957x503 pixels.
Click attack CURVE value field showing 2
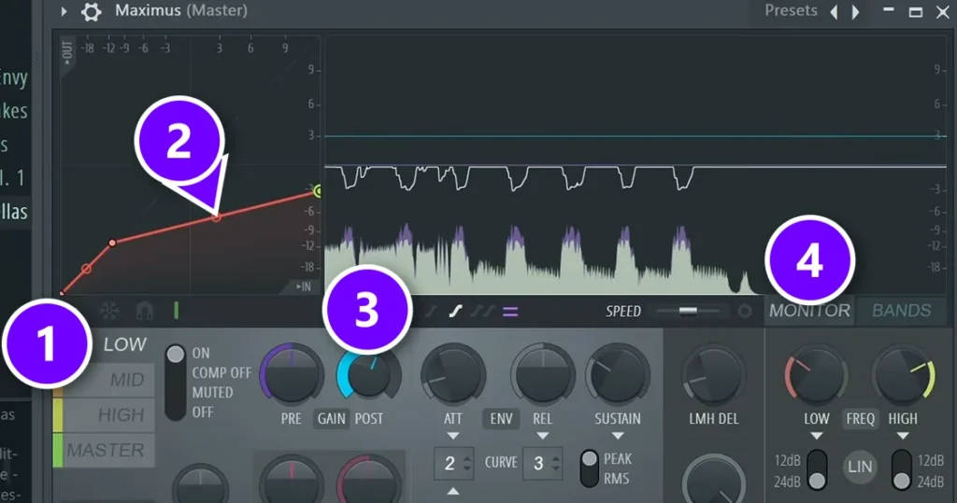[453, 464]
